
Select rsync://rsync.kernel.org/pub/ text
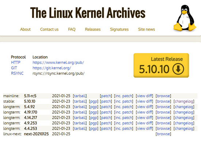pos(58,73)
